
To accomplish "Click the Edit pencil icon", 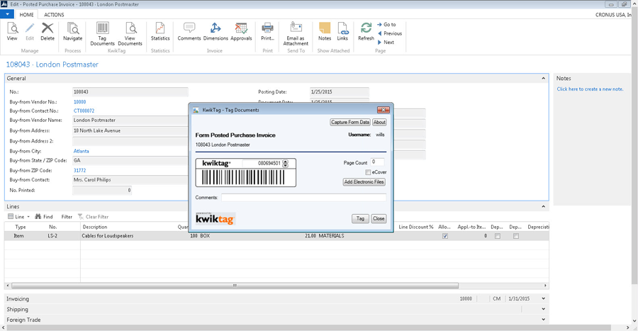I will coord(30,31).
